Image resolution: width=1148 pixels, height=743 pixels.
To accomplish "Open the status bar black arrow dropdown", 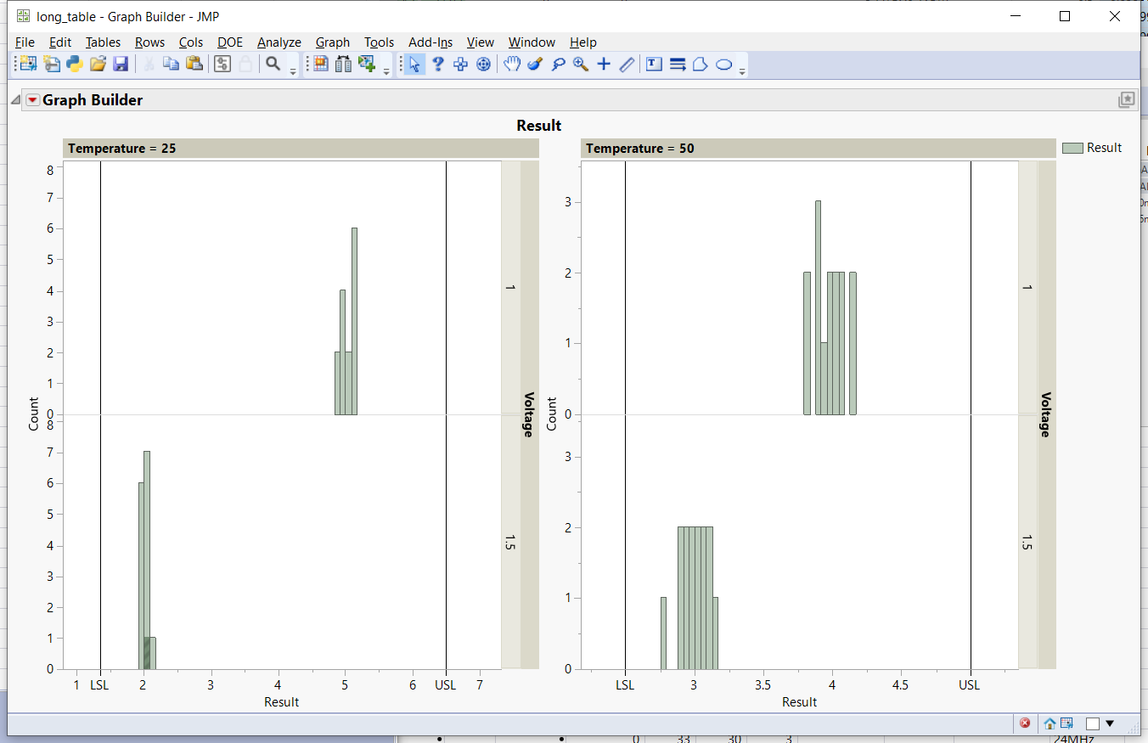I will point(1110,723).
